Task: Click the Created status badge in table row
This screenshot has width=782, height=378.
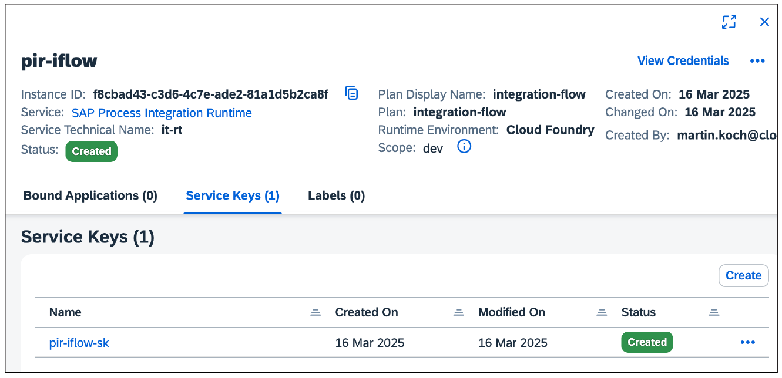Action: (x=647, y=342)
